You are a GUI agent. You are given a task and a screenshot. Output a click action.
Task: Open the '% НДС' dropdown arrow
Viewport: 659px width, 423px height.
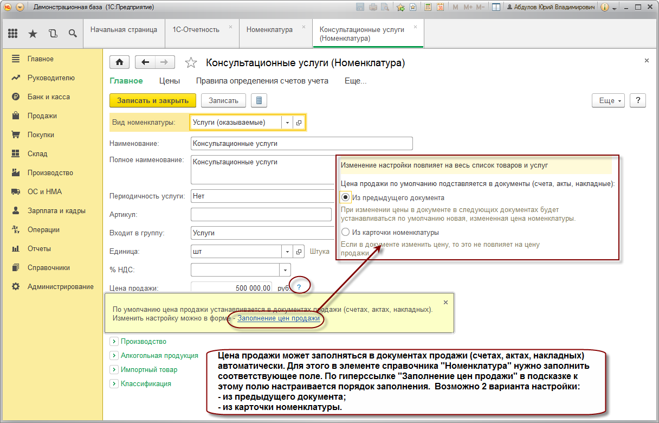point(285,270)
